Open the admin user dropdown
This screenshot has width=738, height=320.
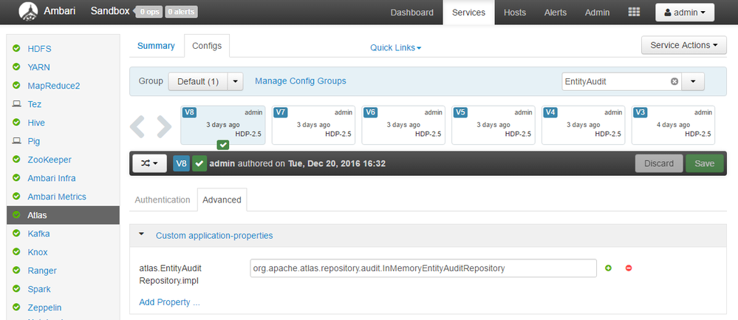pyautogui.click(x=685, y=13)
